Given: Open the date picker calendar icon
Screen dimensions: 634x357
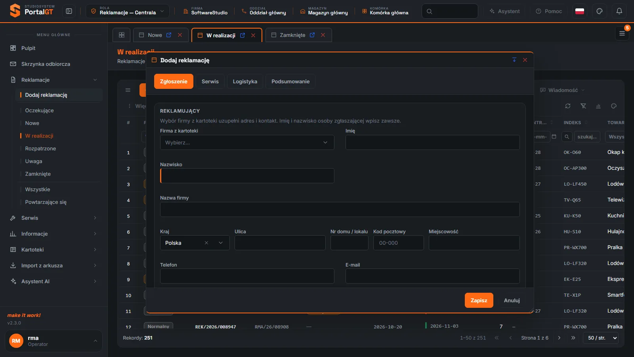Looking at the screenshot, I should click(x=554, y=136).
